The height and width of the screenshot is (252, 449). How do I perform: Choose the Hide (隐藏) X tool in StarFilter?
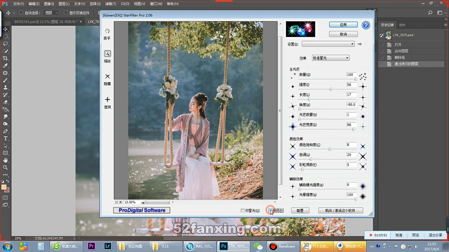coord(107,77)
